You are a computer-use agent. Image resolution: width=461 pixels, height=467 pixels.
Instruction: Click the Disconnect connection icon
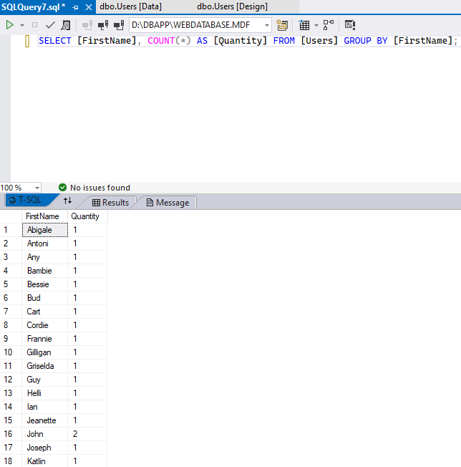[103, 25]
